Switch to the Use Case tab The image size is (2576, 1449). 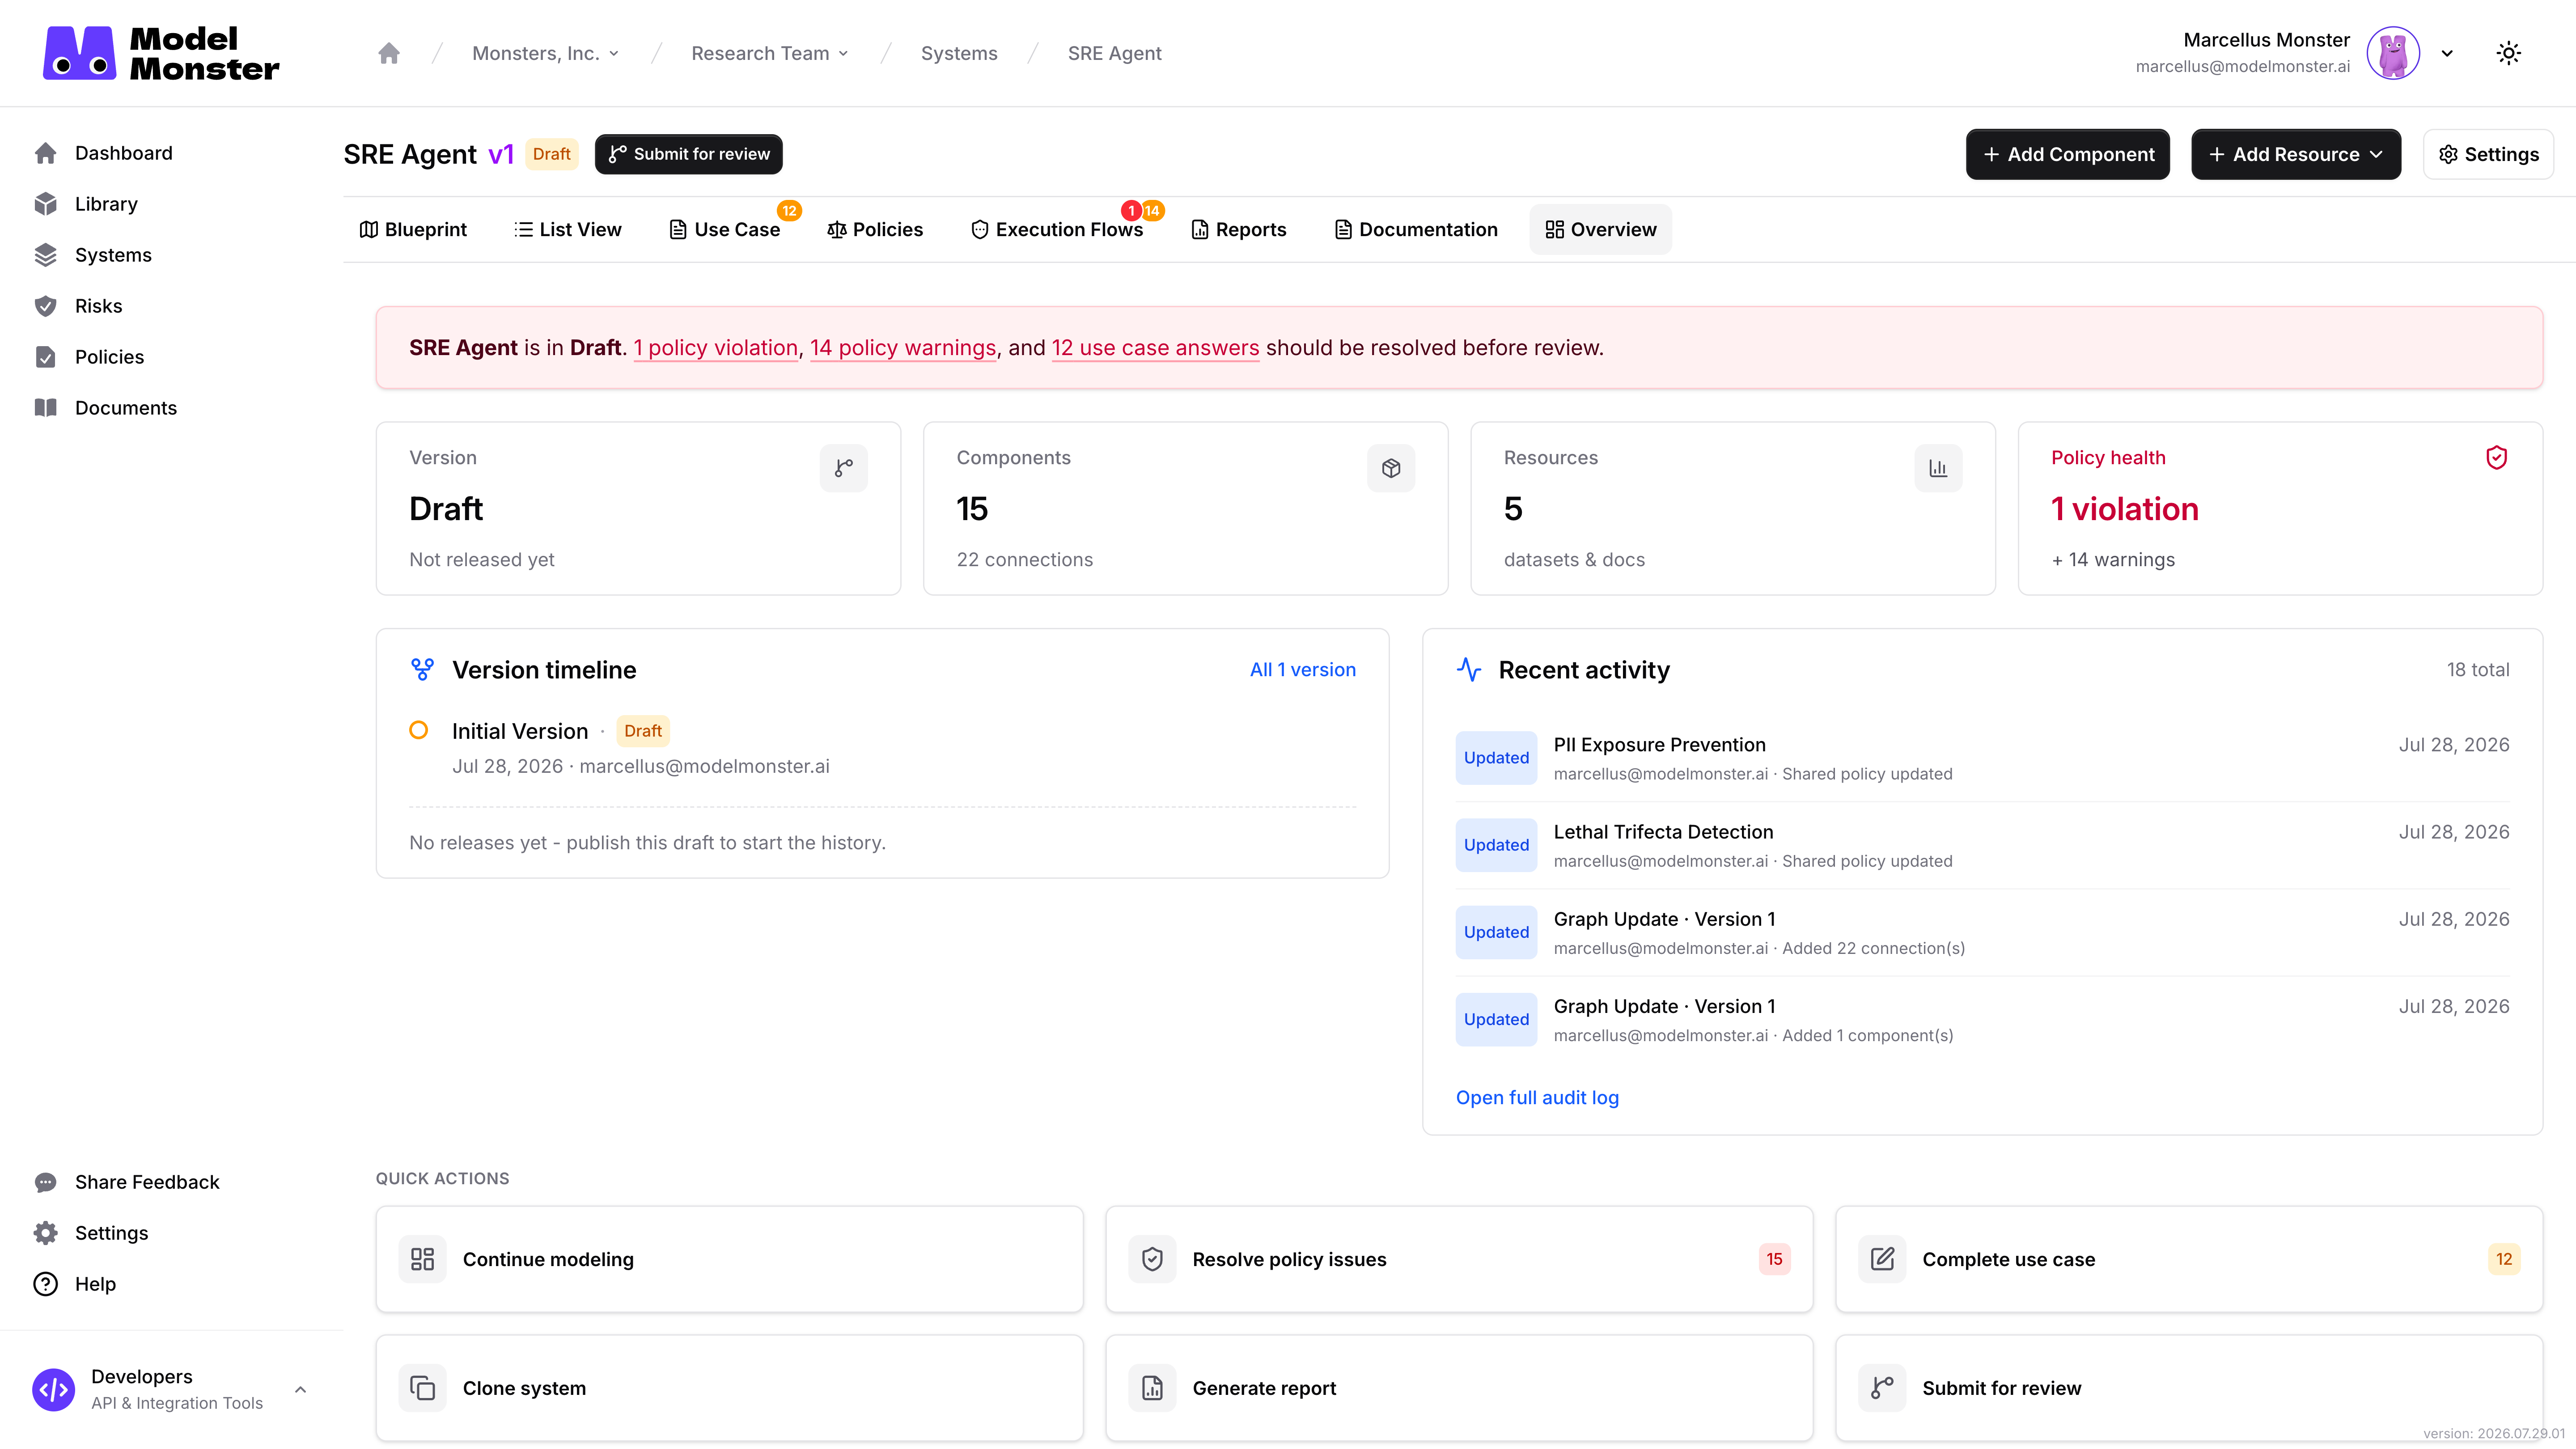(x=724, y=229)
